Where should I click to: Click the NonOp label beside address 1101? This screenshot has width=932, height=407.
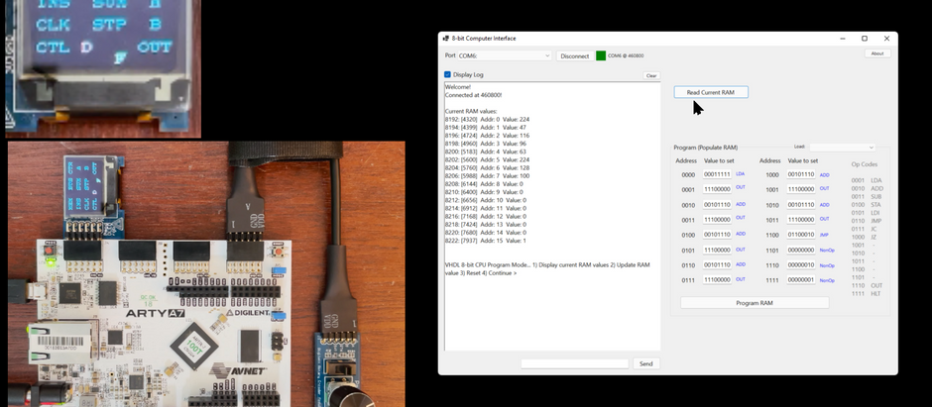click(827, 251)
